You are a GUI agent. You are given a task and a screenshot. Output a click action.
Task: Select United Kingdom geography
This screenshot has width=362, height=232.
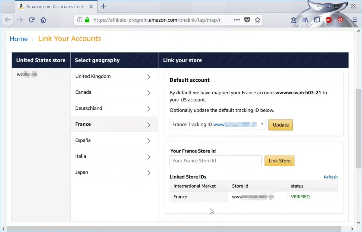[x=115, y=76]
